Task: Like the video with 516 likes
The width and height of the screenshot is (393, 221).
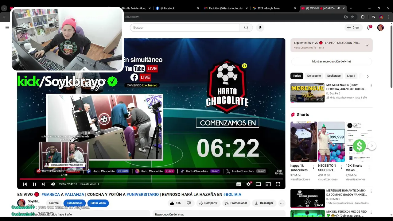Action: click(175, 203)
